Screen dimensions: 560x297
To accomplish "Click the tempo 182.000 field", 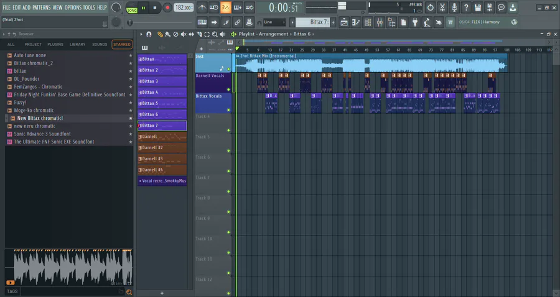I will 184,7.
